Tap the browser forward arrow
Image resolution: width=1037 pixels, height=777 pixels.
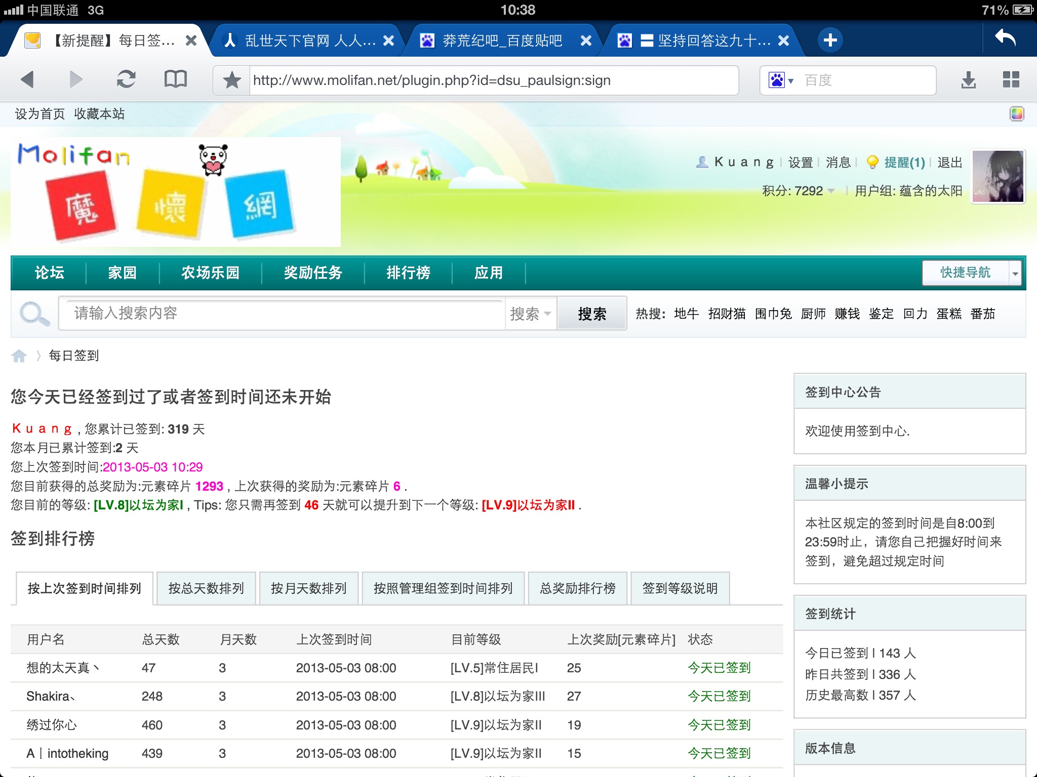pyautogui.click(x=76, y=79)
